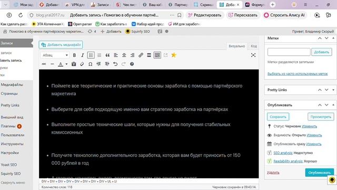Open keyboard shortcuts help icon
337x190 pixels.
132,64
